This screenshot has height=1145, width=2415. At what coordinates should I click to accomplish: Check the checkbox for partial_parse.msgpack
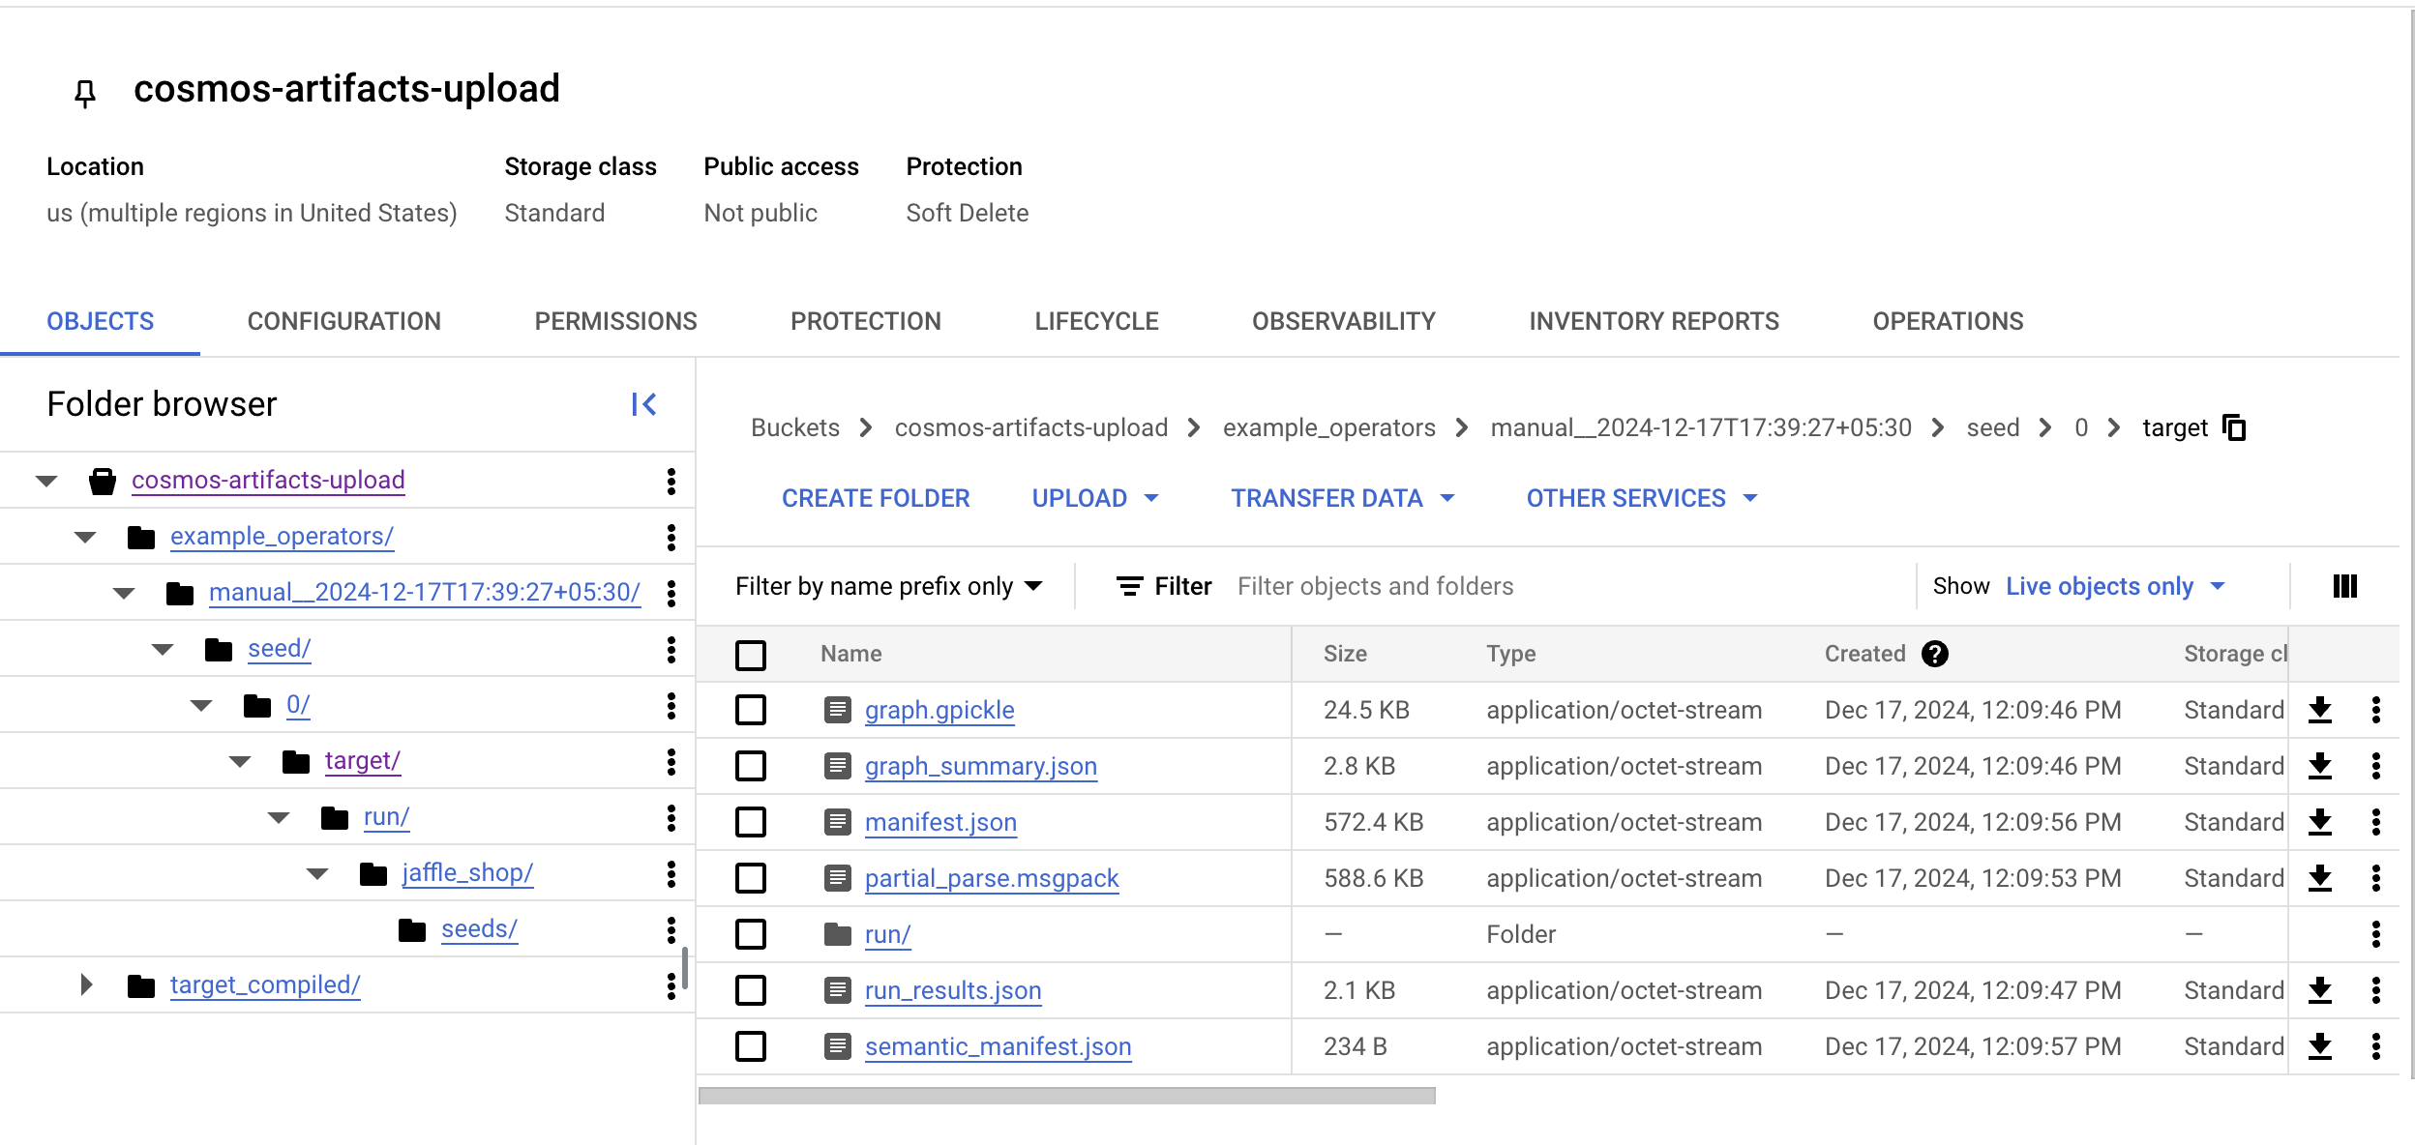(750, 877)
